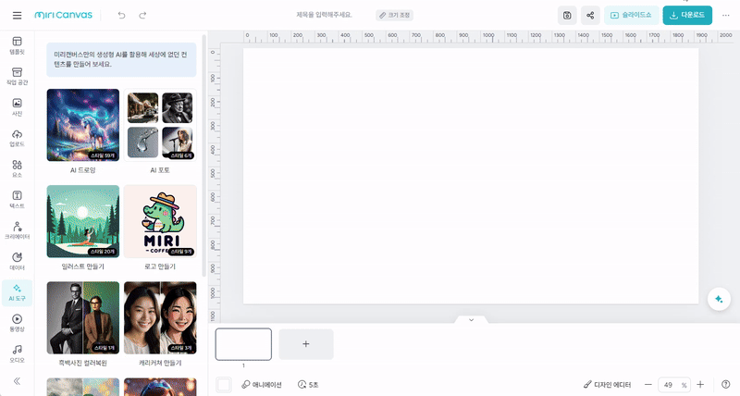Screen dimensions: 740x396
Task: Open the hamburger main menu
Action: tap(17, 15)
